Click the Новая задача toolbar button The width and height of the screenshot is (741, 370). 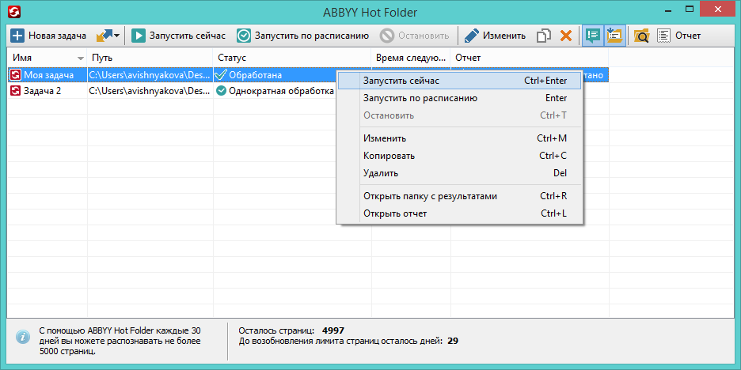[48, 36]
